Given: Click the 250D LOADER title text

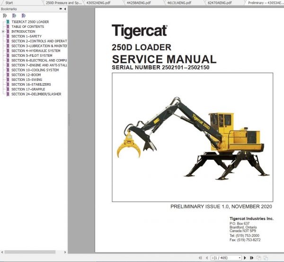Looking at the screenshot, I should 142,48.
